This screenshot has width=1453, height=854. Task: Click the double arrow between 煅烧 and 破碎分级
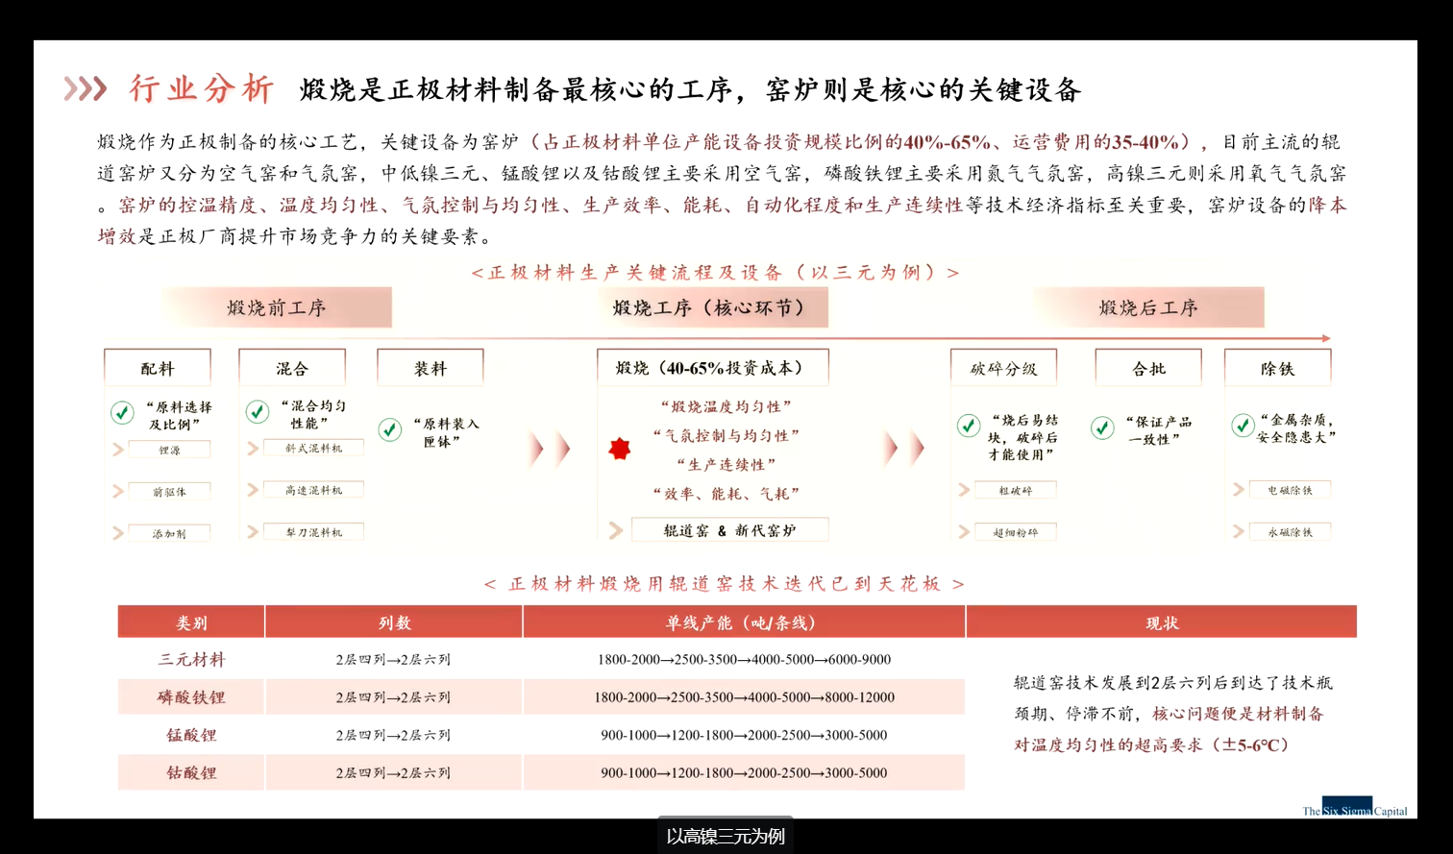click(904, 448)
